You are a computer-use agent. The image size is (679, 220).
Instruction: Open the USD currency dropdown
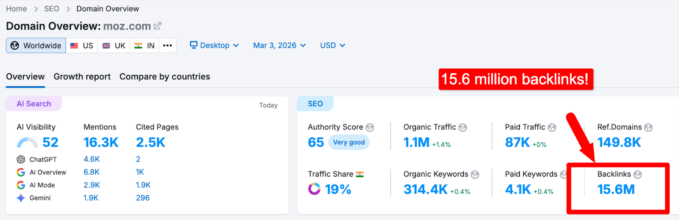pyautogui.click(x=332, y=45)
